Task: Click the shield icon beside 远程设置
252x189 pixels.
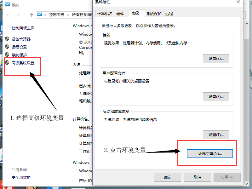Action: [7, 47]
